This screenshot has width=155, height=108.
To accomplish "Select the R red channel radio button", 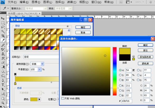I will [x=120, y=86].
